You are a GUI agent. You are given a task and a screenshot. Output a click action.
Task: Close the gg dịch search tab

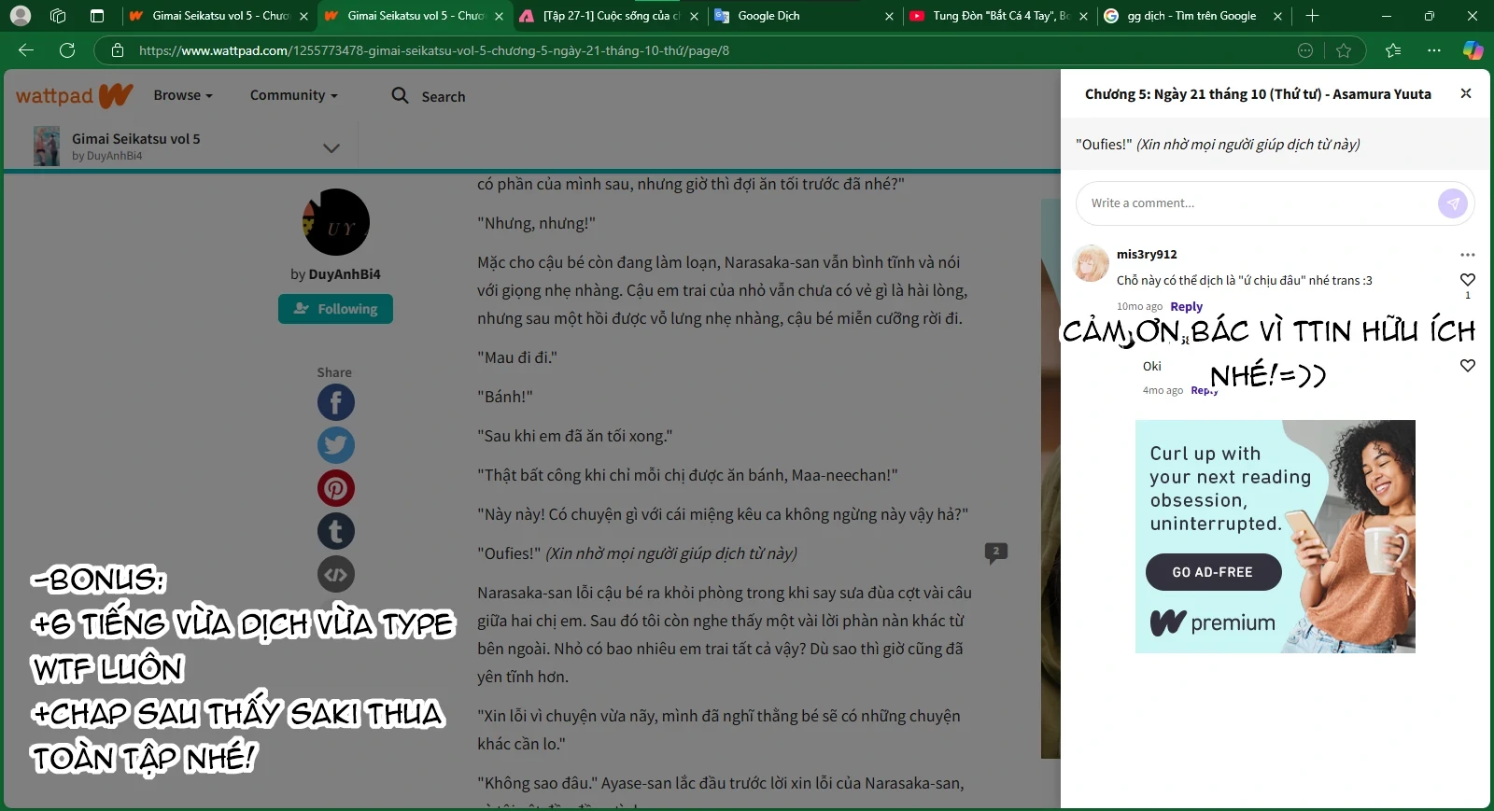(x=1277, y=16)
